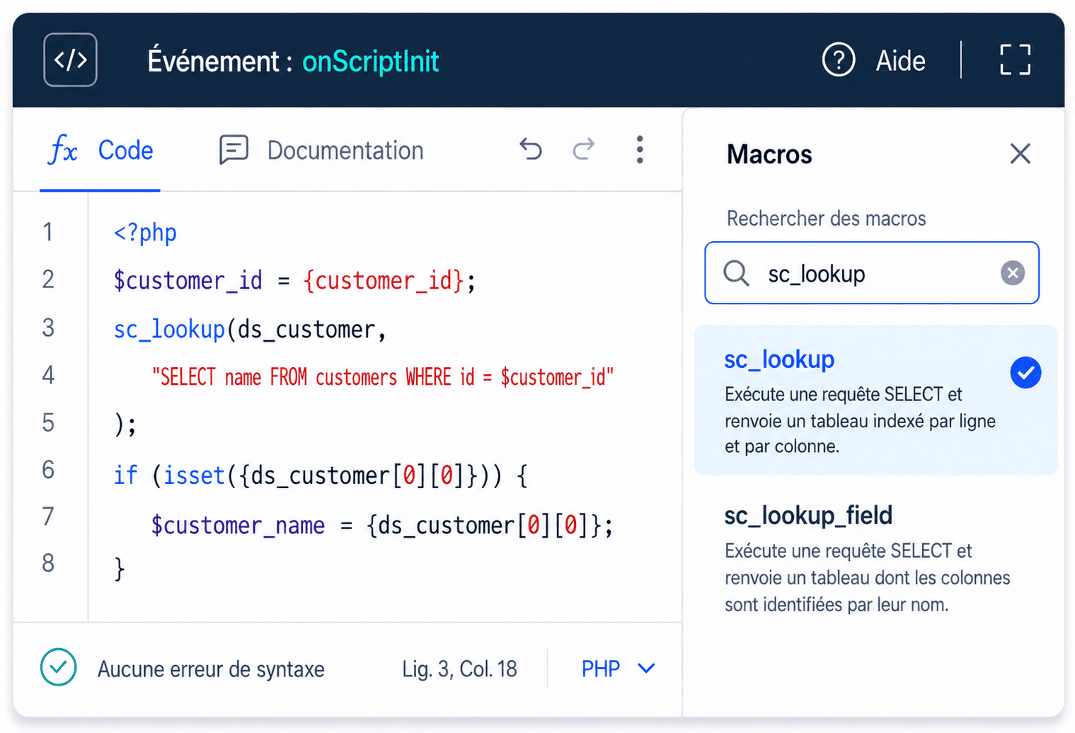This screenshot has width=1075, height=733.
Task: Click line number 8 in the gutter
Action: [x=48, y=563]
